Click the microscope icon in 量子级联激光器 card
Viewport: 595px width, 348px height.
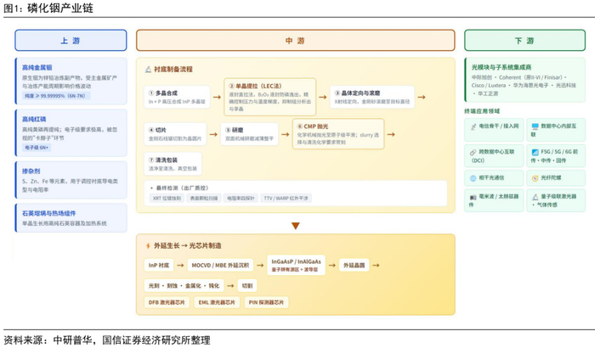point(535,197)
